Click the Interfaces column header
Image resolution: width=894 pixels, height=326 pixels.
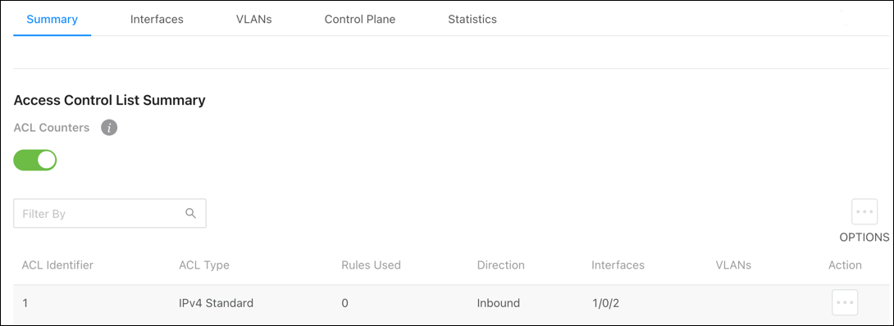[x=618, y=265]
